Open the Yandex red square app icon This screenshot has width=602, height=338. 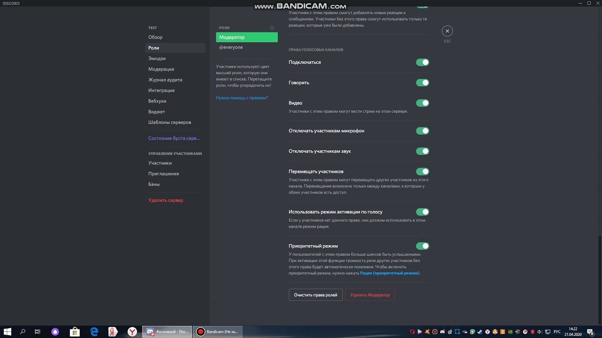[113, 332]
